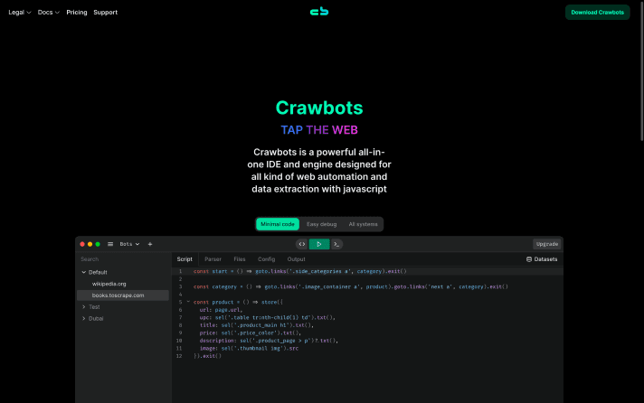The image size is (644, 403).
Task: Select the Minimal code toggle
Action: 278,224
